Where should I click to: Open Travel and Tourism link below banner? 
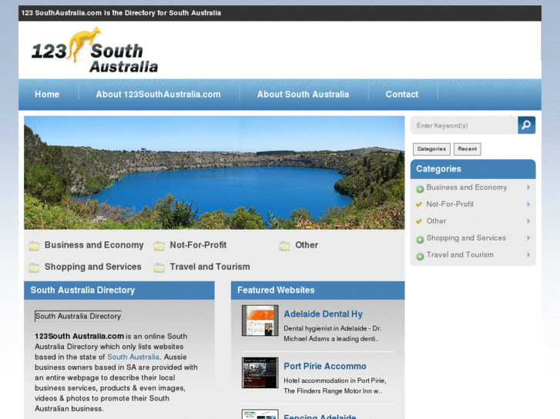tap(210, 267)
